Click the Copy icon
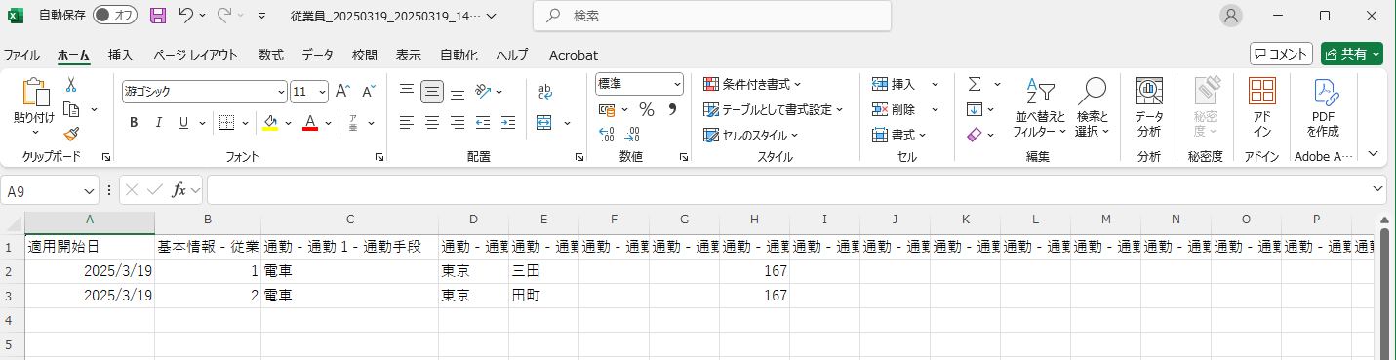The width and height of the screenshot is (1396, 360). click(x=71, y=109)
